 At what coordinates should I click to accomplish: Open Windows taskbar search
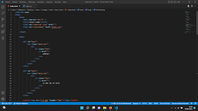[x=88, y=108]
